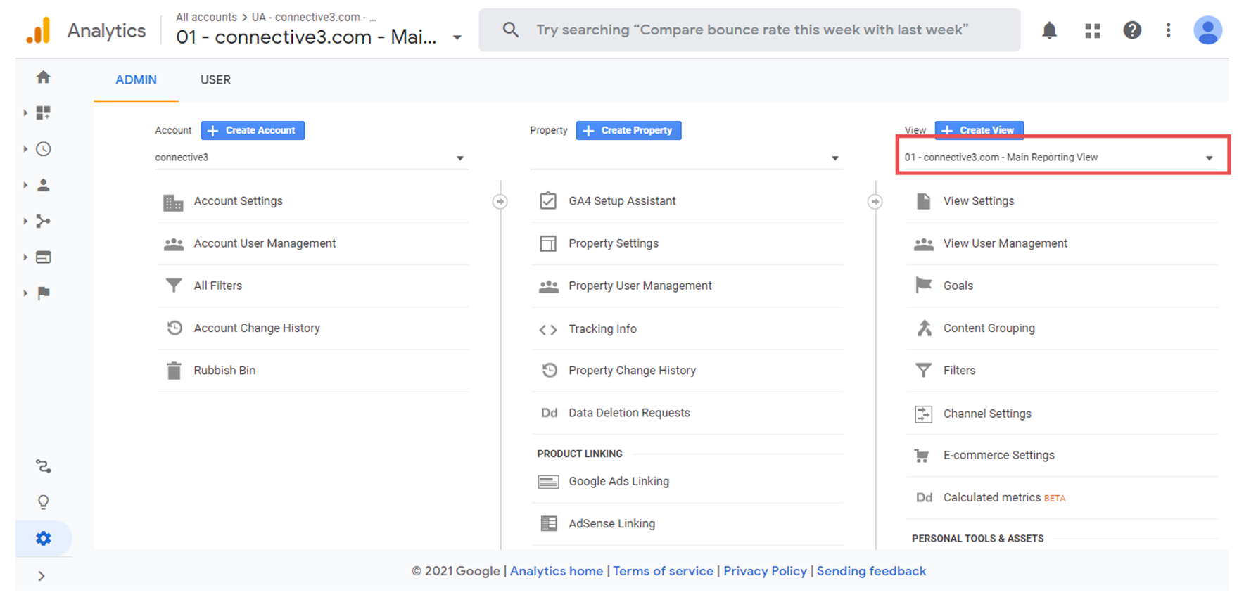Open Filters in the View column
Image resolution: width=1244 pixels, height=602 pixels.
[1062, 371]
